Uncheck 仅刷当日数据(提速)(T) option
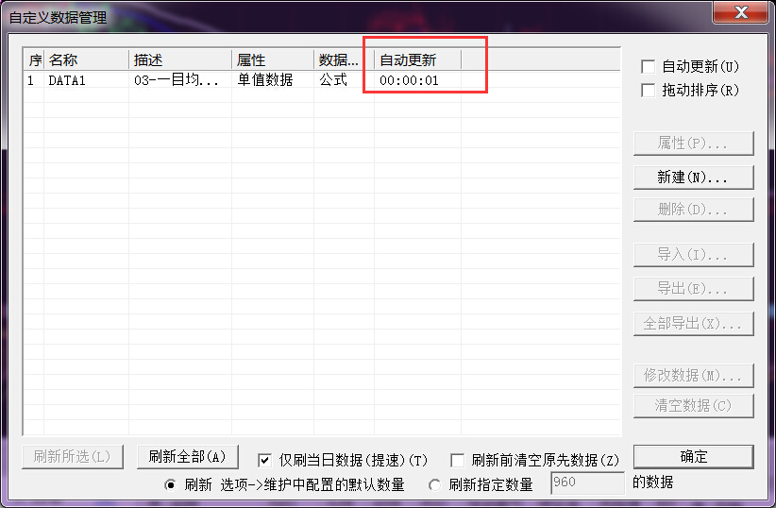Viewport: 776px width, 508px height. (x=265, y=461)
